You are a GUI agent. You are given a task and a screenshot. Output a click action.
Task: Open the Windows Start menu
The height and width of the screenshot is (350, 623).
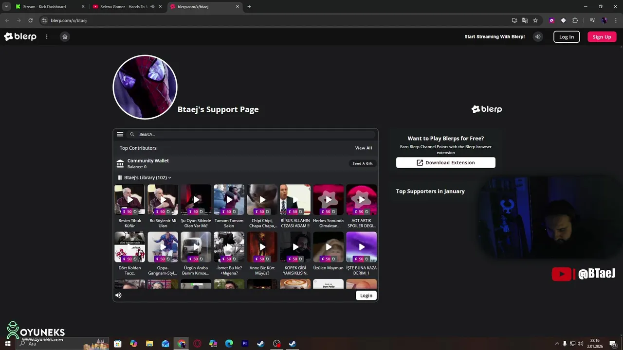click(x=8, y=344)
